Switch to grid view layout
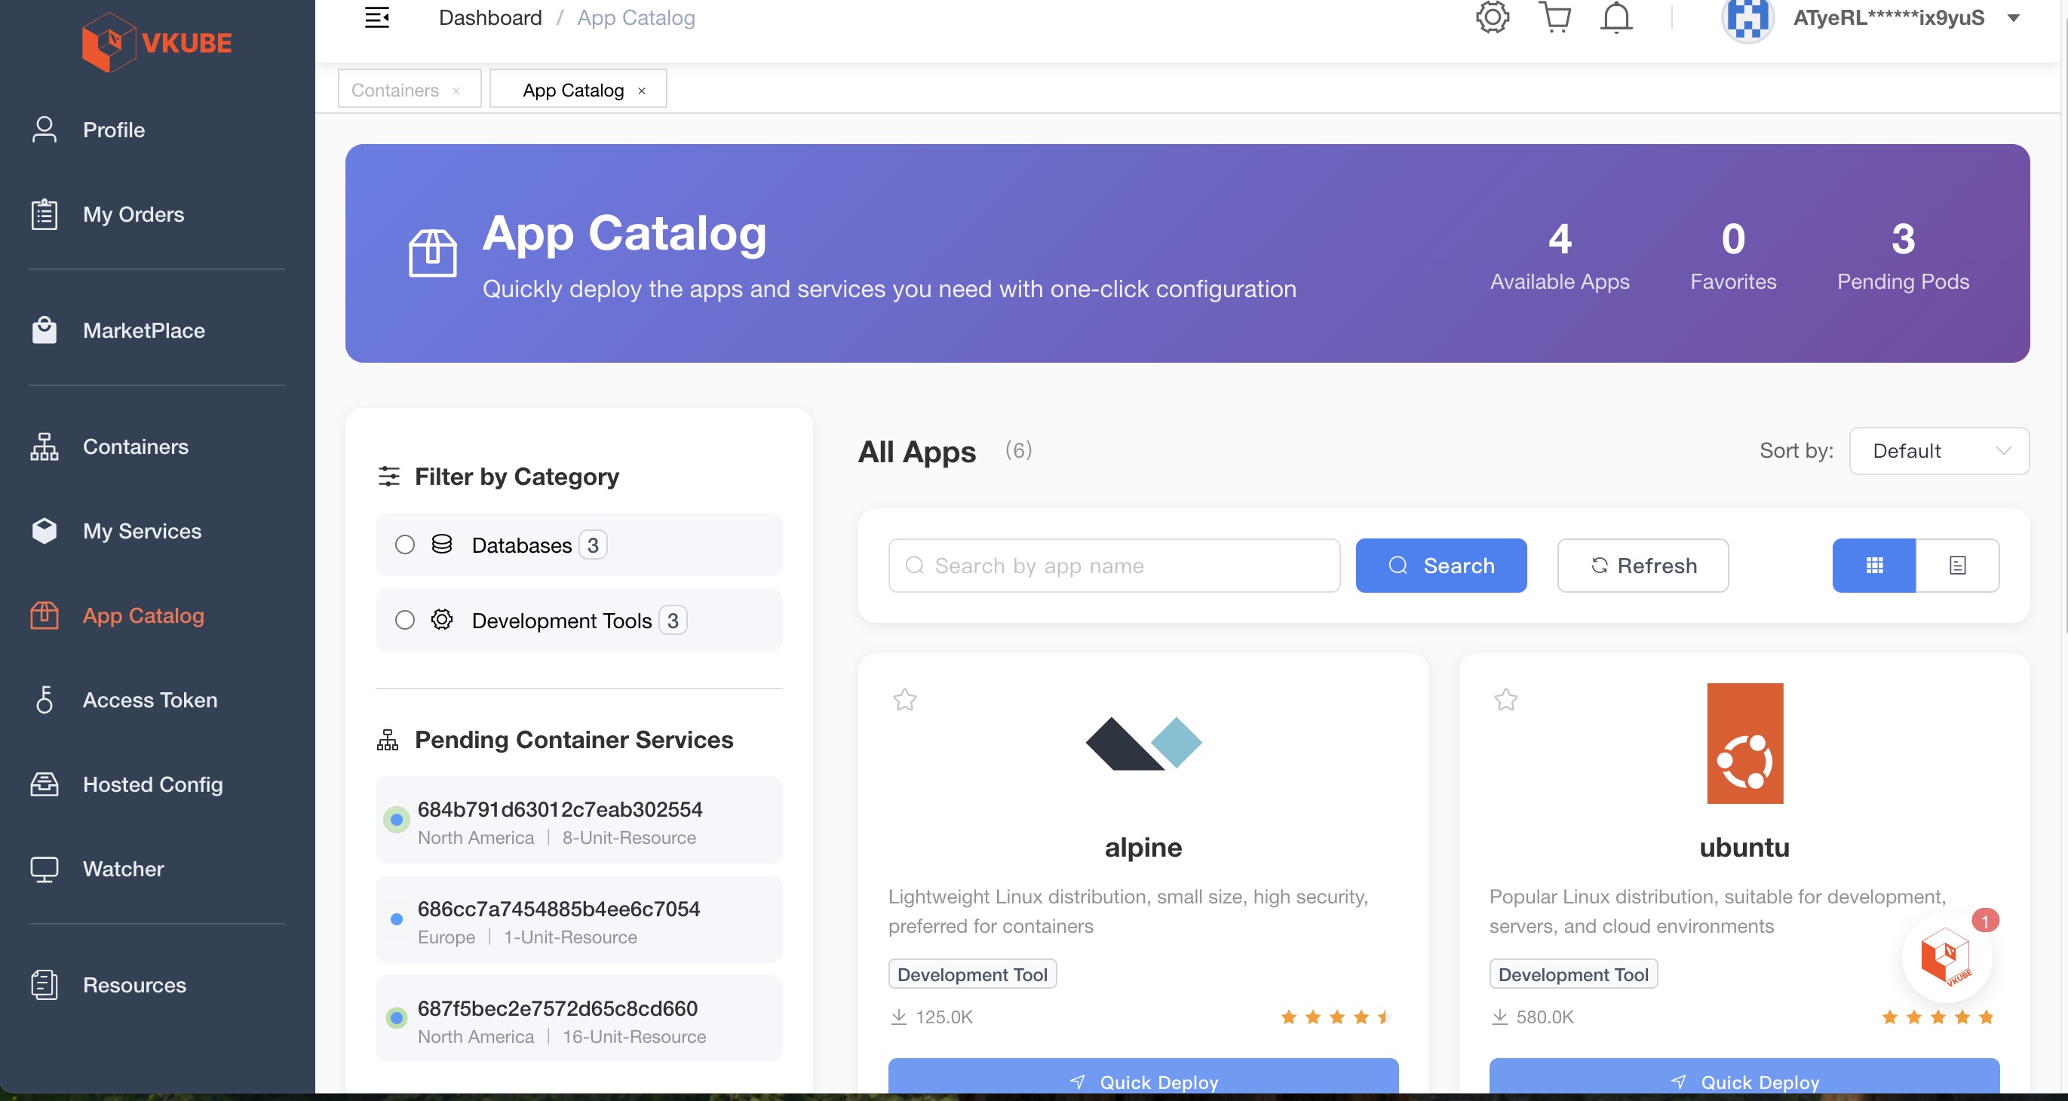 1873,566
